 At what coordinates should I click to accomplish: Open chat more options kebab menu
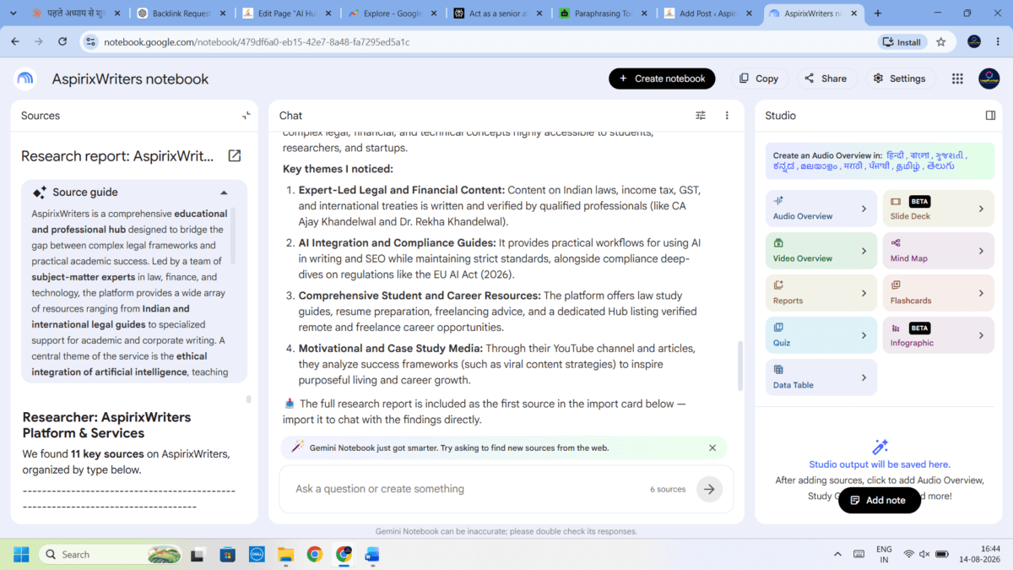click(x=727, y=116)
